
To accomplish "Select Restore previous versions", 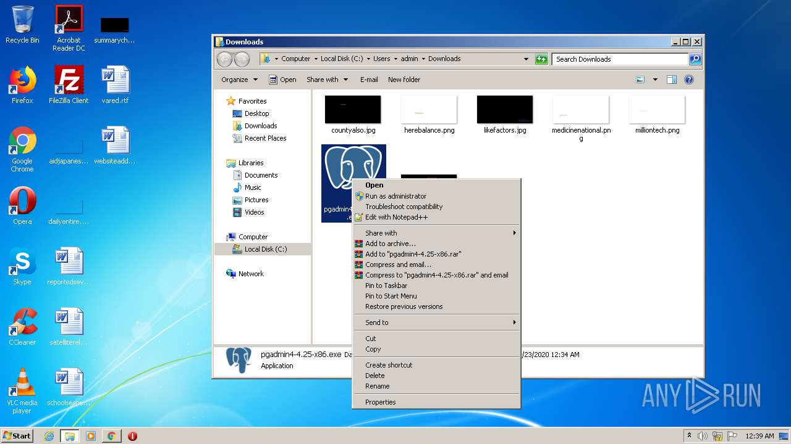I will [436, 306].
